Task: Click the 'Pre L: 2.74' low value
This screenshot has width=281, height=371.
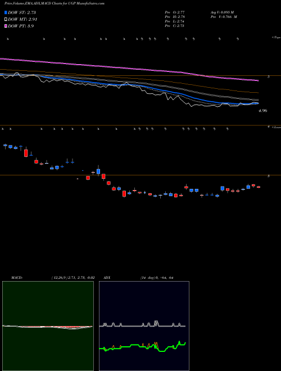Action: click(175, 21)
